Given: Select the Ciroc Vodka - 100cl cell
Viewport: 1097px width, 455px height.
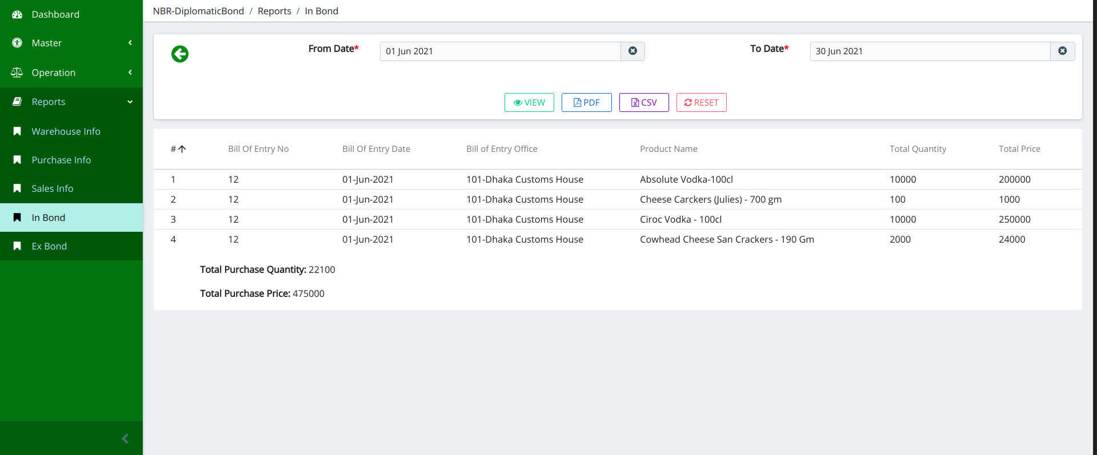Looking at the screenshot, I should [680, 219].
